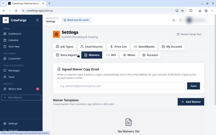
Task: Open the Menu tab
Action: [x=129, y=55]
